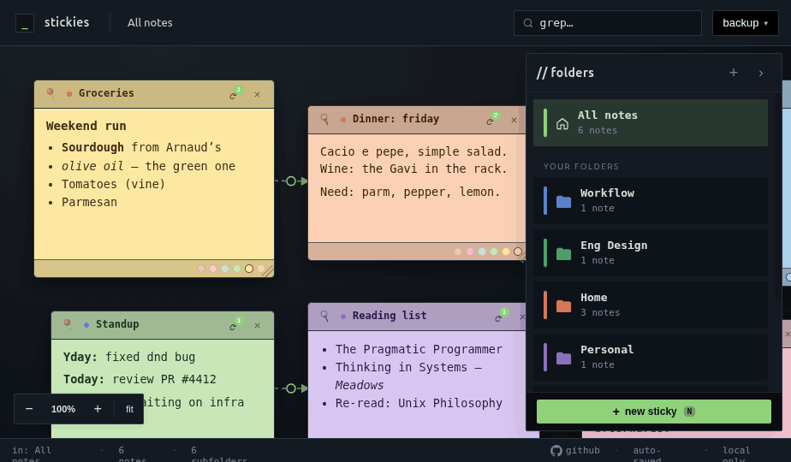Click the blue folder dot beside Standup title
The image size is (791, 462).
point(86,325)
